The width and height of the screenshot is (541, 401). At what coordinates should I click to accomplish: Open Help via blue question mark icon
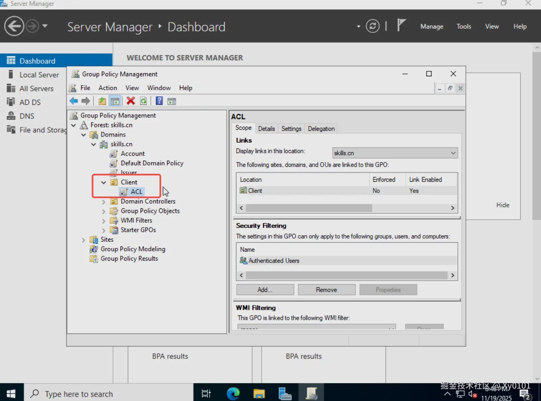(x=159, y=101)
